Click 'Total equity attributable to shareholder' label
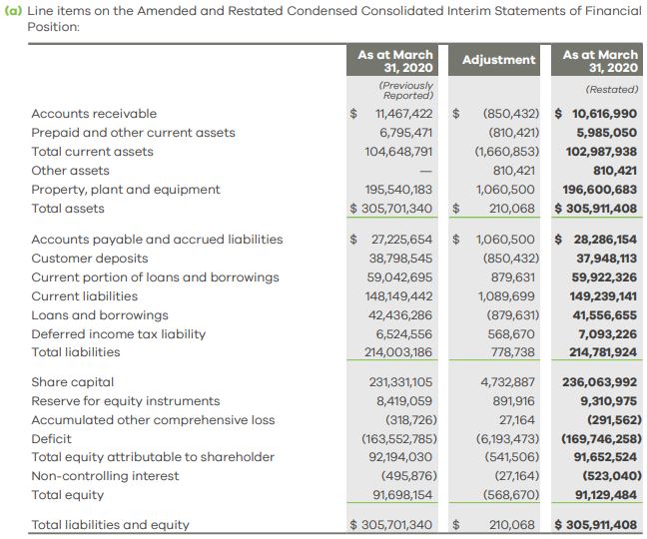Screen dimensions: 647x539 153,457
